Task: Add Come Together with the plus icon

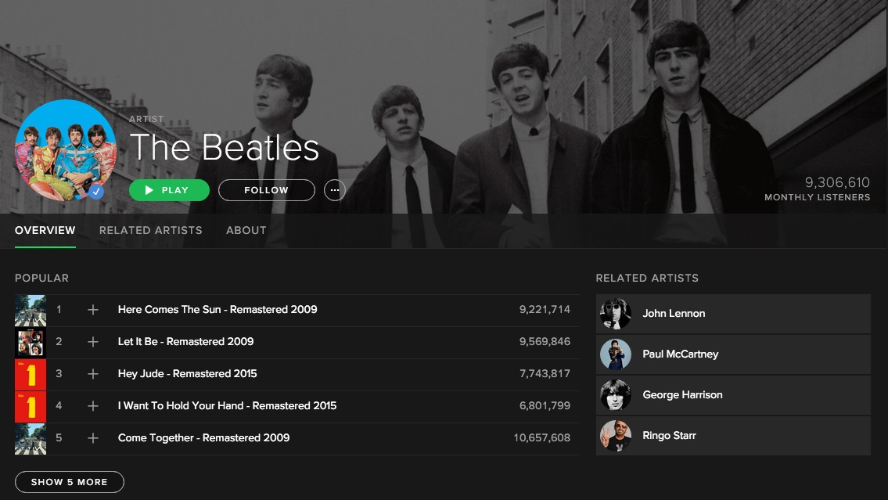Action: (93, 438)
